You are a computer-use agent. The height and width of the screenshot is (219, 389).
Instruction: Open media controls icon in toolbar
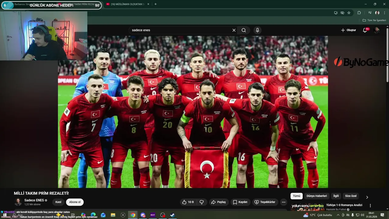pyautogui.click(x=370, y=13)
